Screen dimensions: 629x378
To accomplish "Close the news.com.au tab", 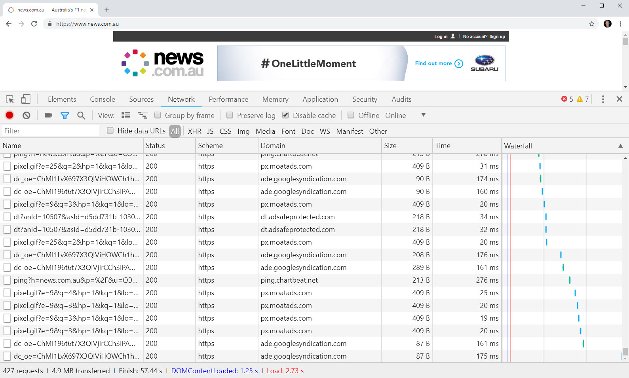I will pyautogui.click(x=92, y=10).
